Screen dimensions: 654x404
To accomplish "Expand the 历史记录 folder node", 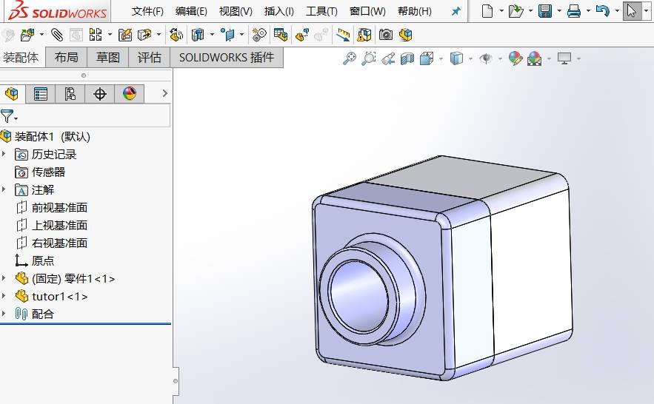I will point(4,154).
